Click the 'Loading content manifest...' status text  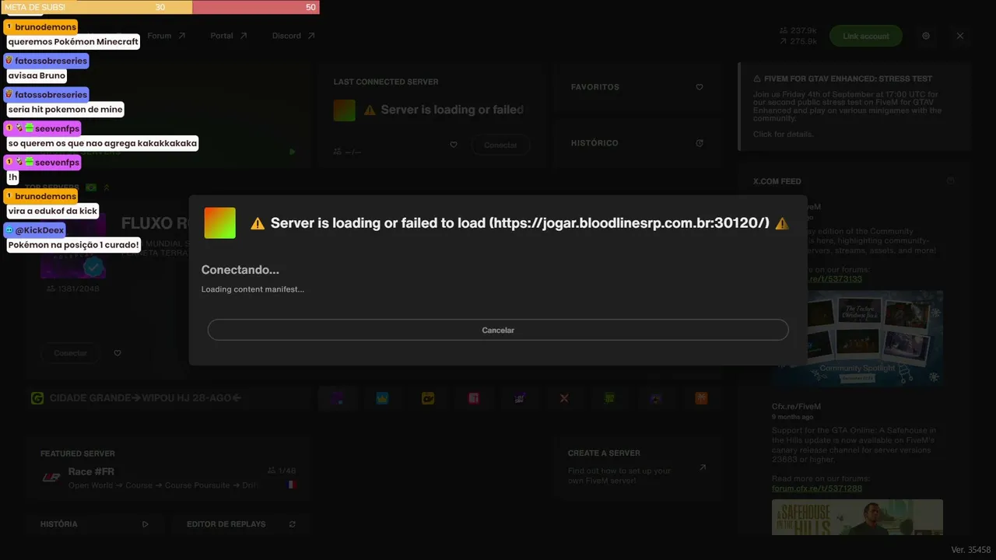point(253,289)
